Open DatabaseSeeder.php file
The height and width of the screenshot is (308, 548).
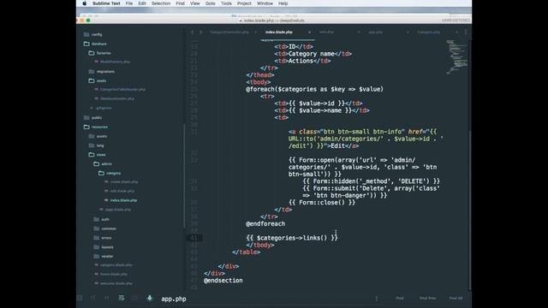(117, 99)
